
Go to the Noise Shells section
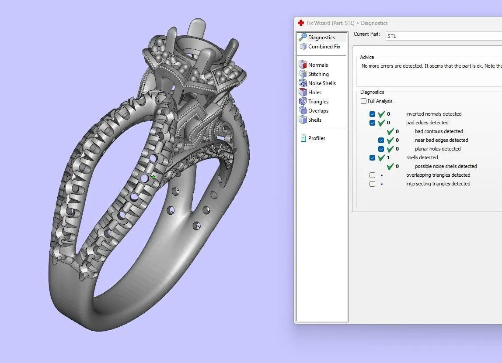point(322,83)
